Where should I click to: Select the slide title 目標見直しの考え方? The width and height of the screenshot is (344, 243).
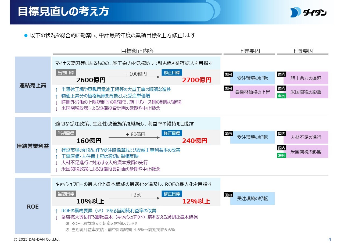[x=63, y=12]
